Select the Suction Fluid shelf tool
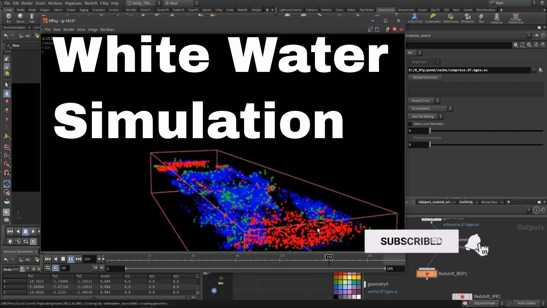This screenshot has height=308, width=547. (x=415, y=18)
